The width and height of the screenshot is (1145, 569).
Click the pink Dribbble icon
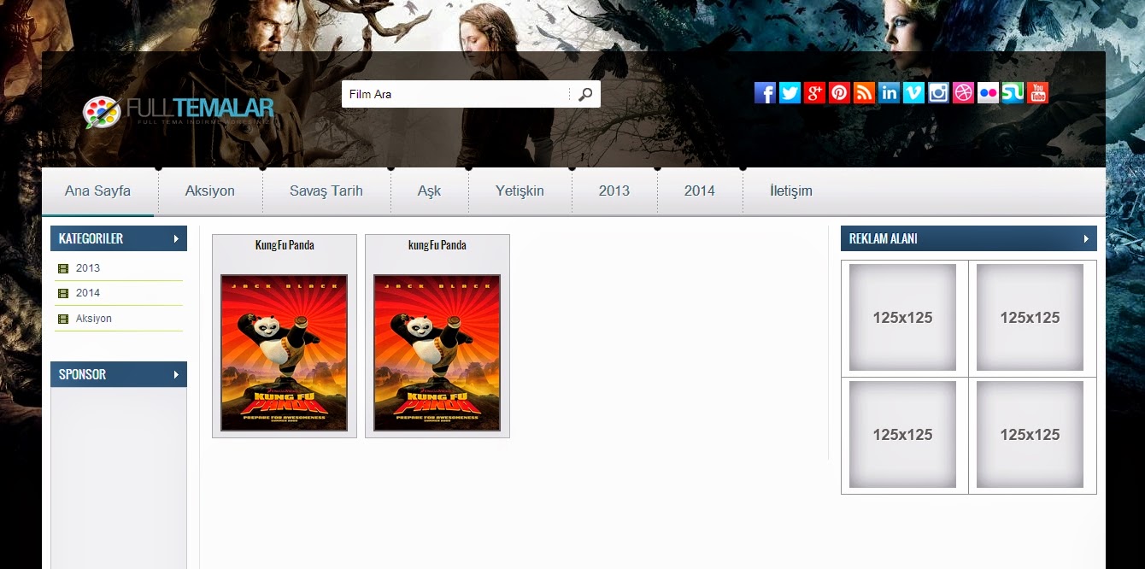[963, 93]
